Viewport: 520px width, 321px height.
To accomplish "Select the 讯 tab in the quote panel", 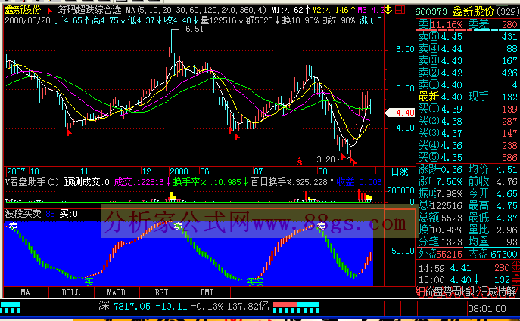I will 484,292.
